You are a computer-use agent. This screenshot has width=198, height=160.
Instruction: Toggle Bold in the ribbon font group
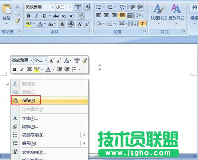click(29, 16)
